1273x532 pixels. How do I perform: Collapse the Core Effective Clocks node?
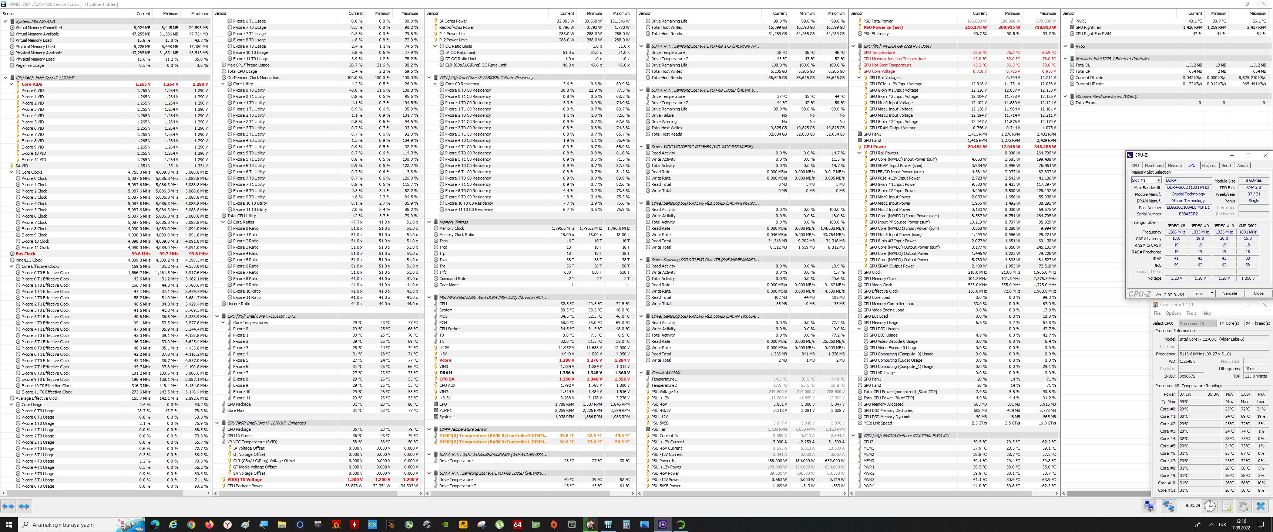(11, 266)
